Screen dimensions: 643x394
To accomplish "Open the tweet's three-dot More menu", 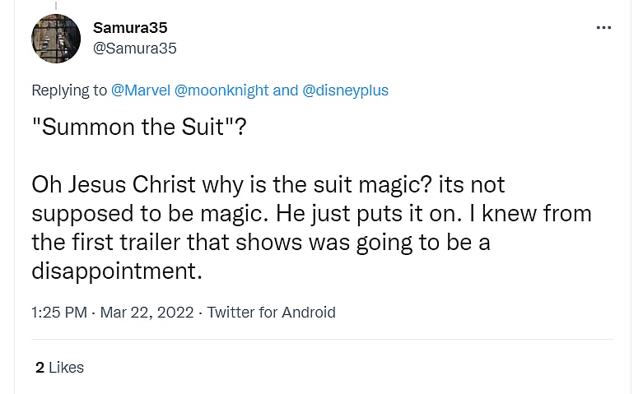I will click(603, 28).
